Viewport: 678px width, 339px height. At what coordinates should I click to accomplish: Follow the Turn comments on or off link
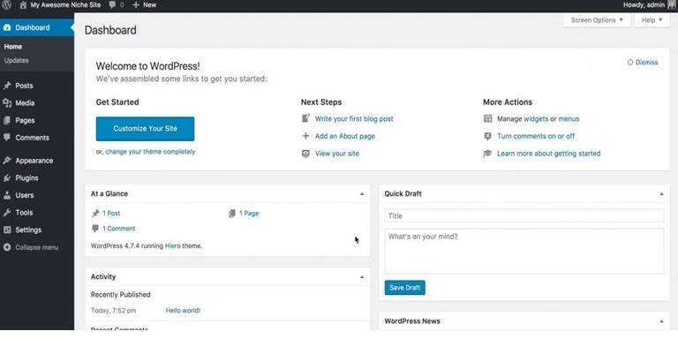tap(536, 136)
